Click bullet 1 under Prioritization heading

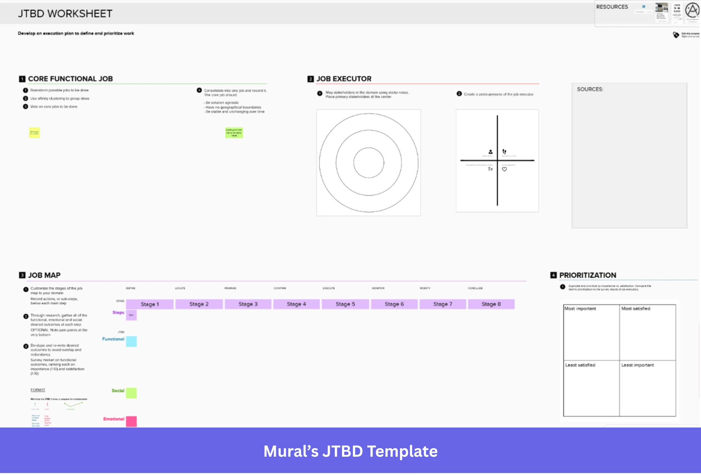pyautogui.click(x=563, y=287)
